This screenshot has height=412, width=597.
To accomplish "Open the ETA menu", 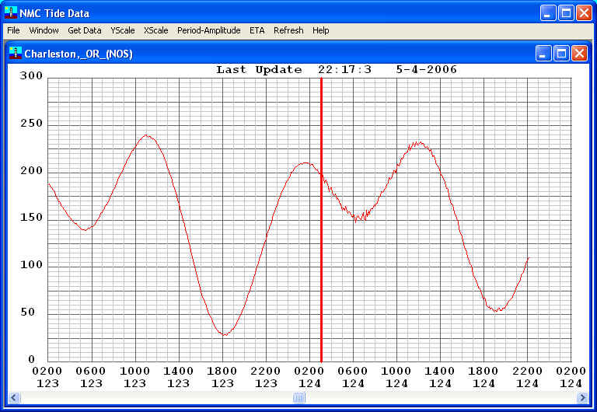I will tap(257, 30).
